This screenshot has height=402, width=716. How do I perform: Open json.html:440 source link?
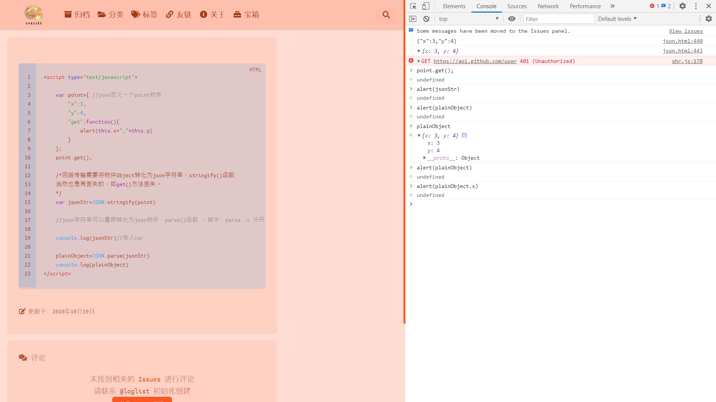tap(682, 41)
